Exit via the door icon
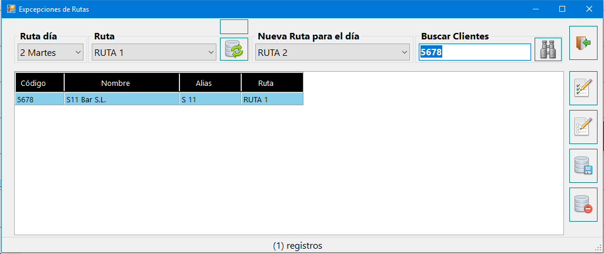 [x=583, y=43]
